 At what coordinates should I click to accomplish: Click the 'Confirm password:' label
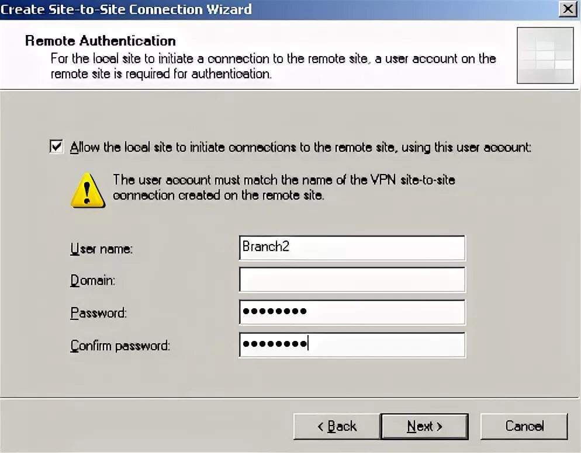[120, 346]
